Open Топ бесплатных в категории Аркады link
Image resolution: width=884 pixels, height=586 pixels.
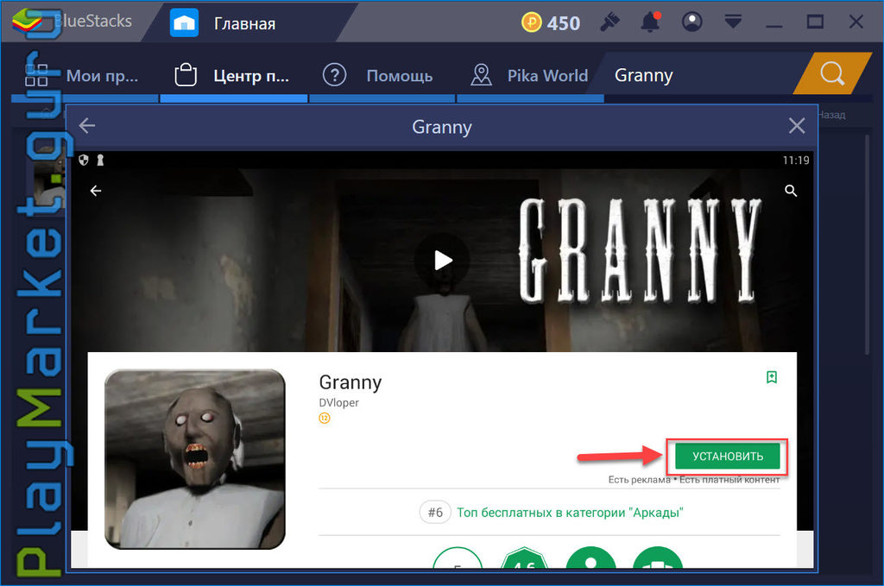coord(570,513)
